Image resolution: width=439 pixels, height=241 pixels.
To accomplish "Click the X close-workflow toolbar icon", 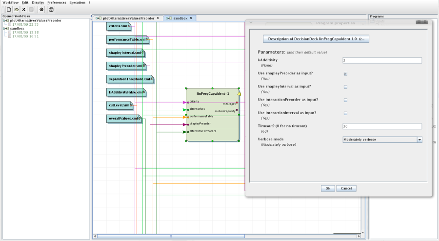I will point(24,10).
